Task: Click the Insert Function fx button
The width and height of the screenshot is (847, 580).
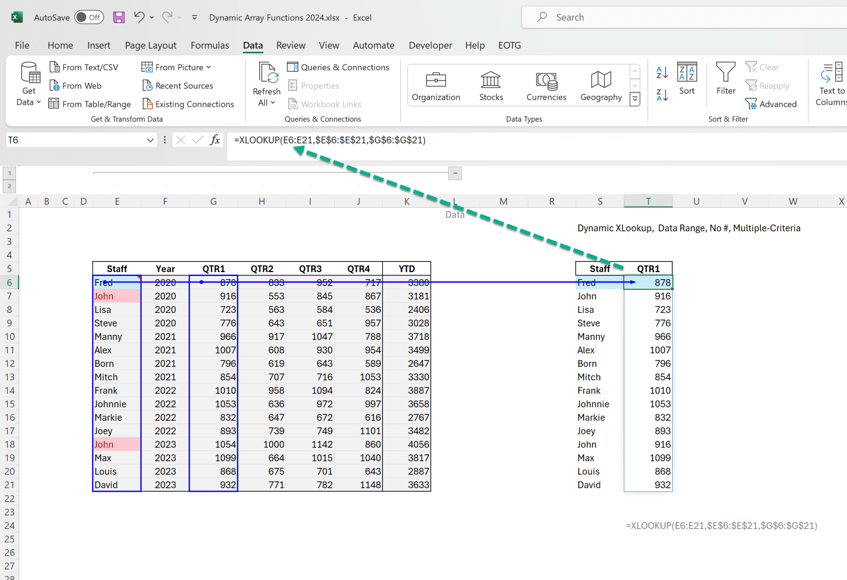Action: pos(215,140)
